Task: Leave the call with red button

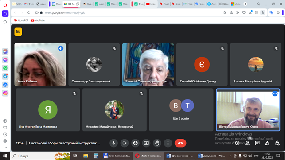Action: tap(180, 143)
